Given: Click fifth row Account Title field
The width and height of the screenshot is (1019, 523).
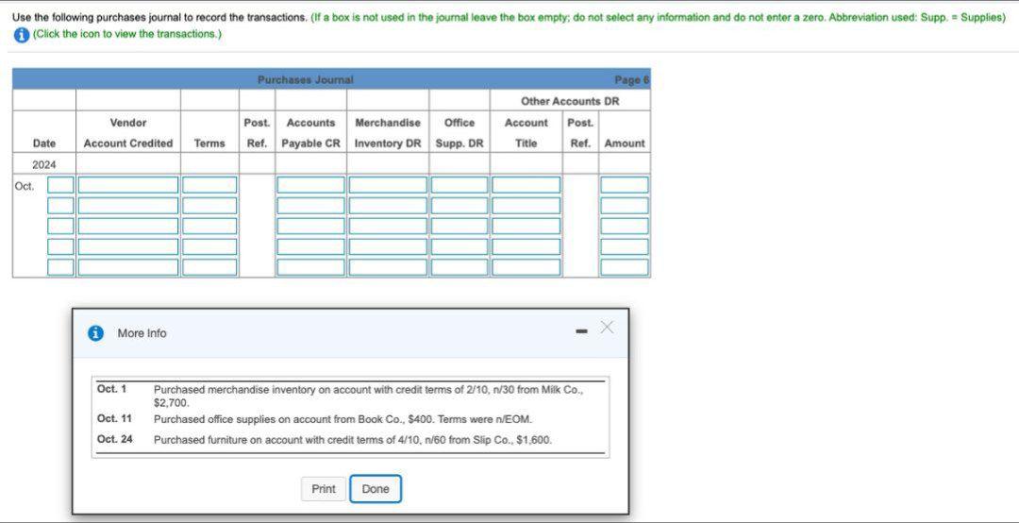Looking at the screenshot, I should (x=526, y=267).
